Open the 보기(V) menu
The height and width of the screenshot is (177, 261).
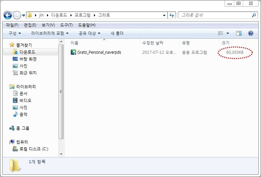pos(48,25)
